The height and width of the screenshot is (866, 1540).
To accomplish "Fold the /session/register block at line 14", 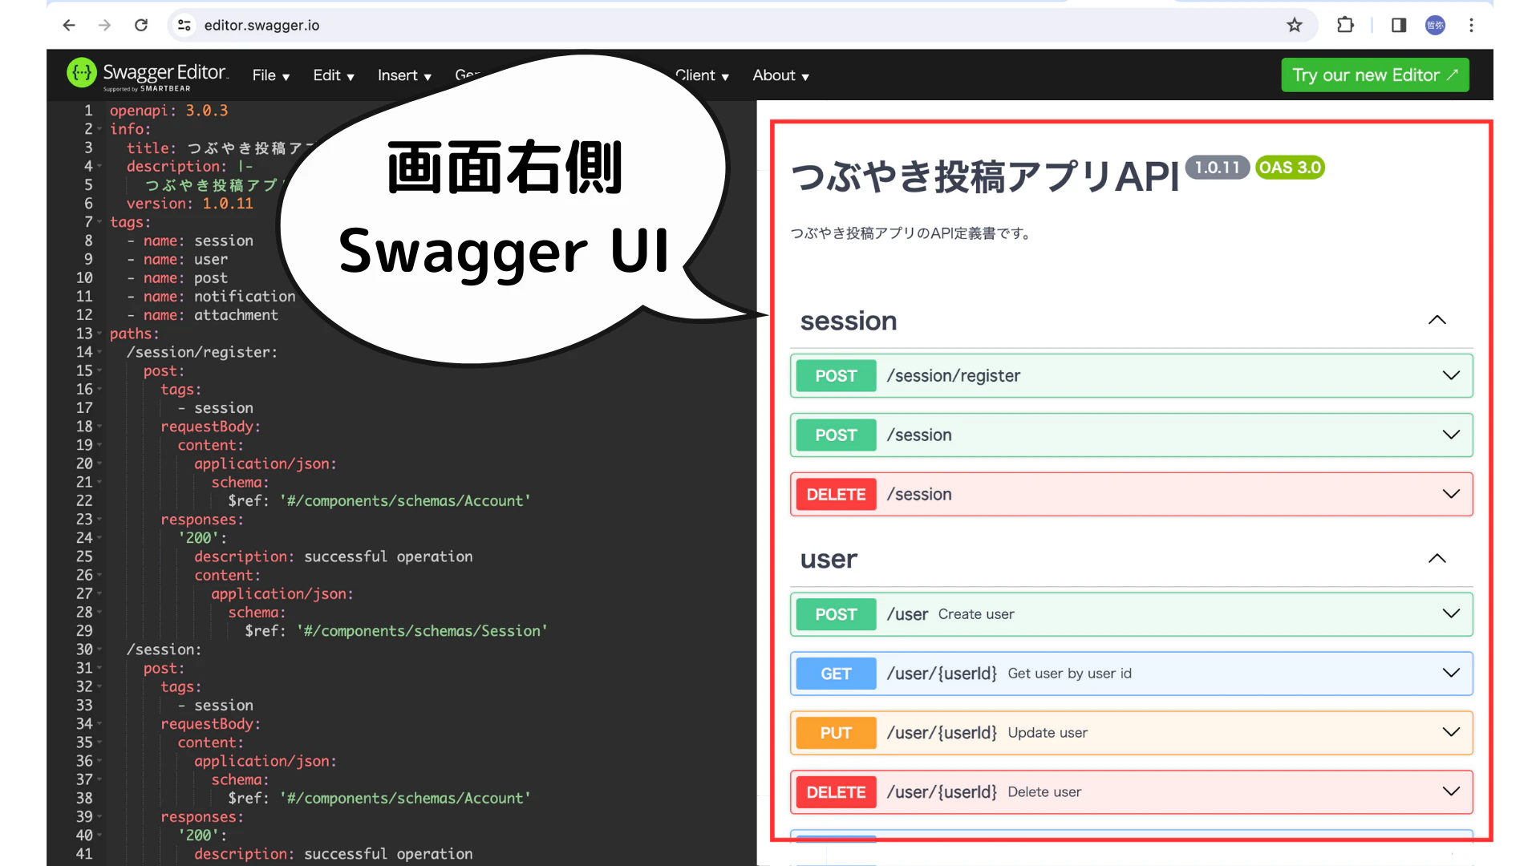I will (99, 352).
